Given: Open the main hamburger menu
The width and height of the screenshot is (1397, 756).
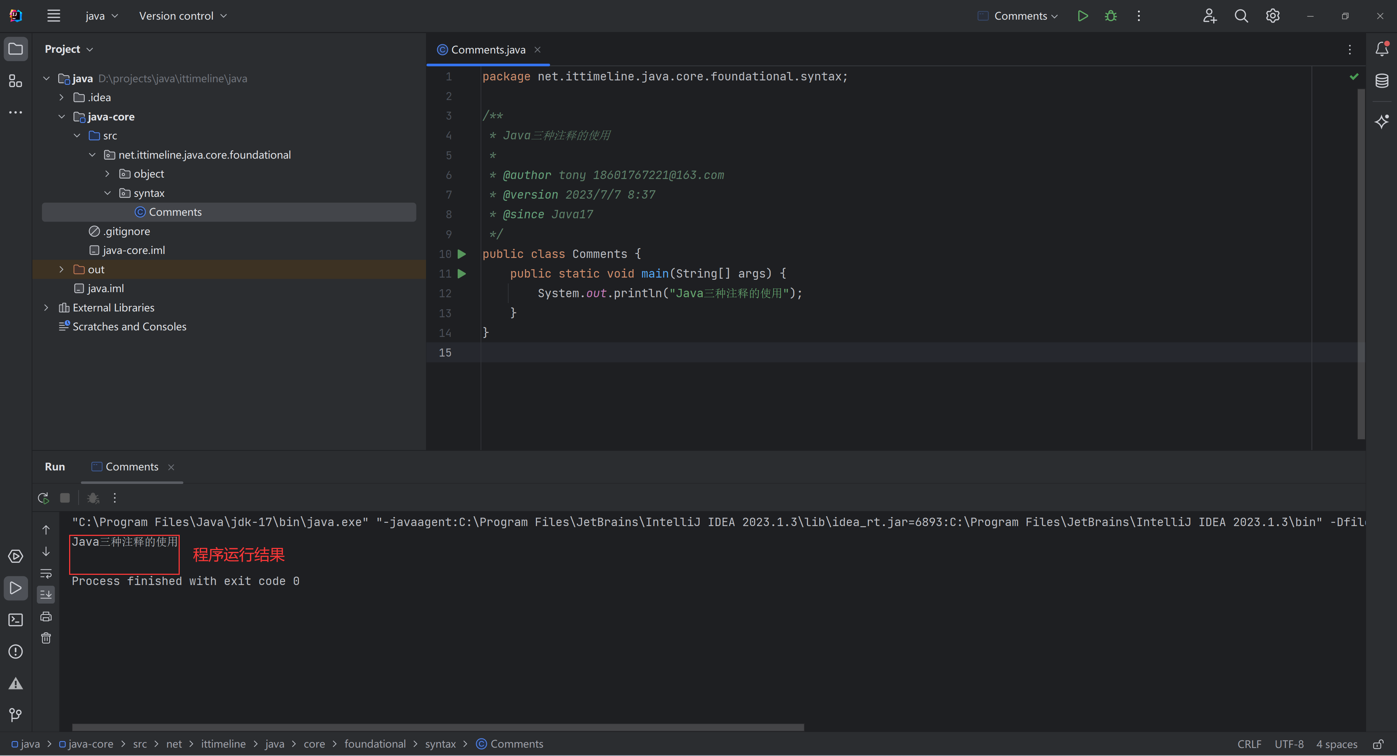Looking at the screenshot, I should click(53, 16).
